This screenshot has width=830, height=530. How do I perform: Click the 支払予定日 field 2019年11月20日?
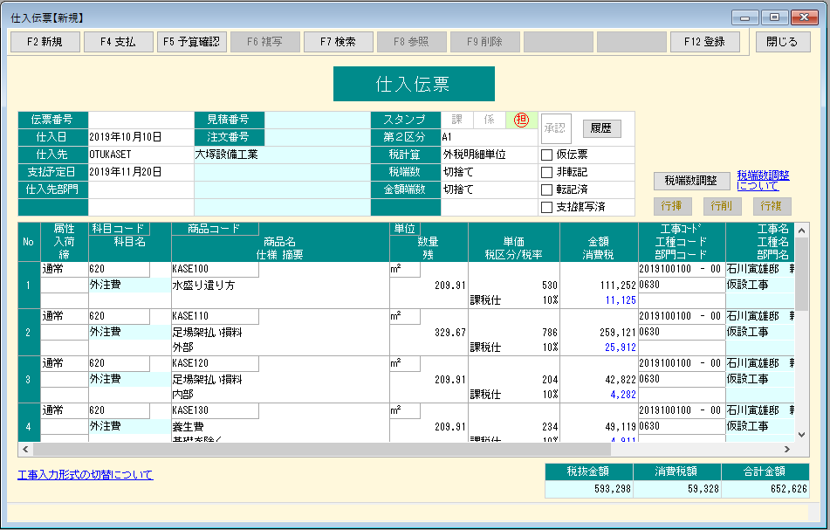click(x=141, y=172)
